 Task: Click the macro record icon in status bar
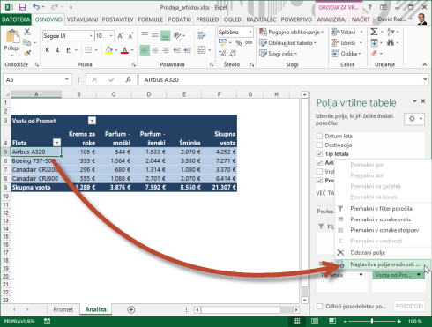click(48, 322)
